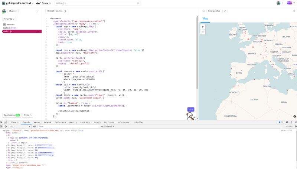
Task: Collapse the file sidebar panel
Action: pos(37,11)
